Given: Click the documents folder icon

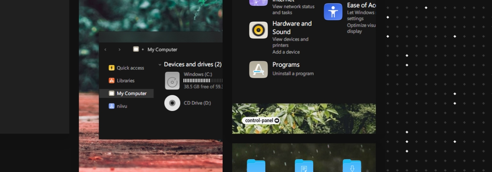Looking at the screenshot, I should [304, 165].
